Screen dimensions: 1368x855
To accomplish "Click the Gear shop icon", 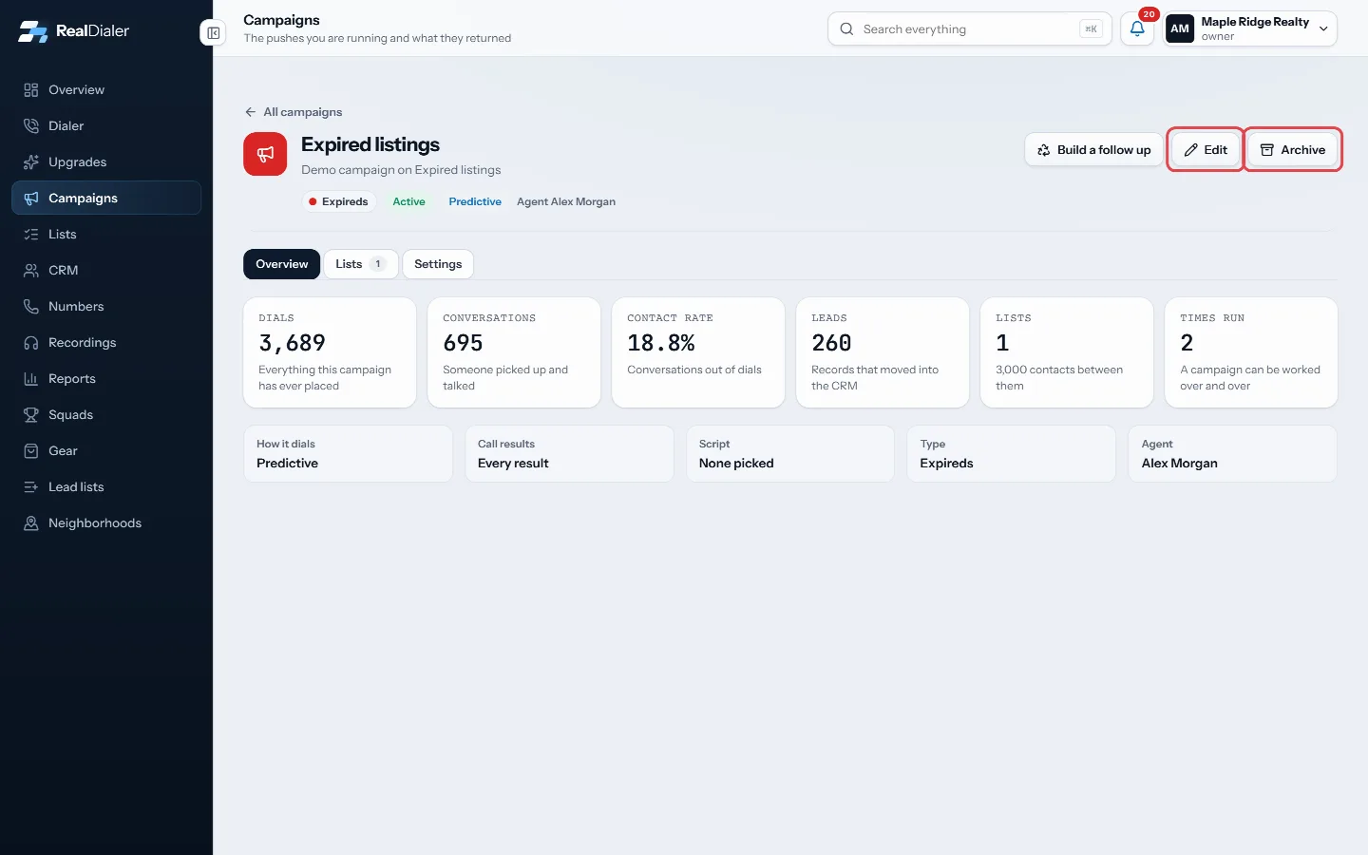I will [x=31, y=451].
